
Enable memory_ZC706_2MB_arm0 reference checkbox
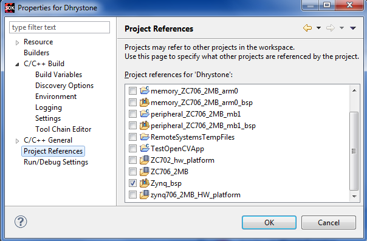point(132,90)
